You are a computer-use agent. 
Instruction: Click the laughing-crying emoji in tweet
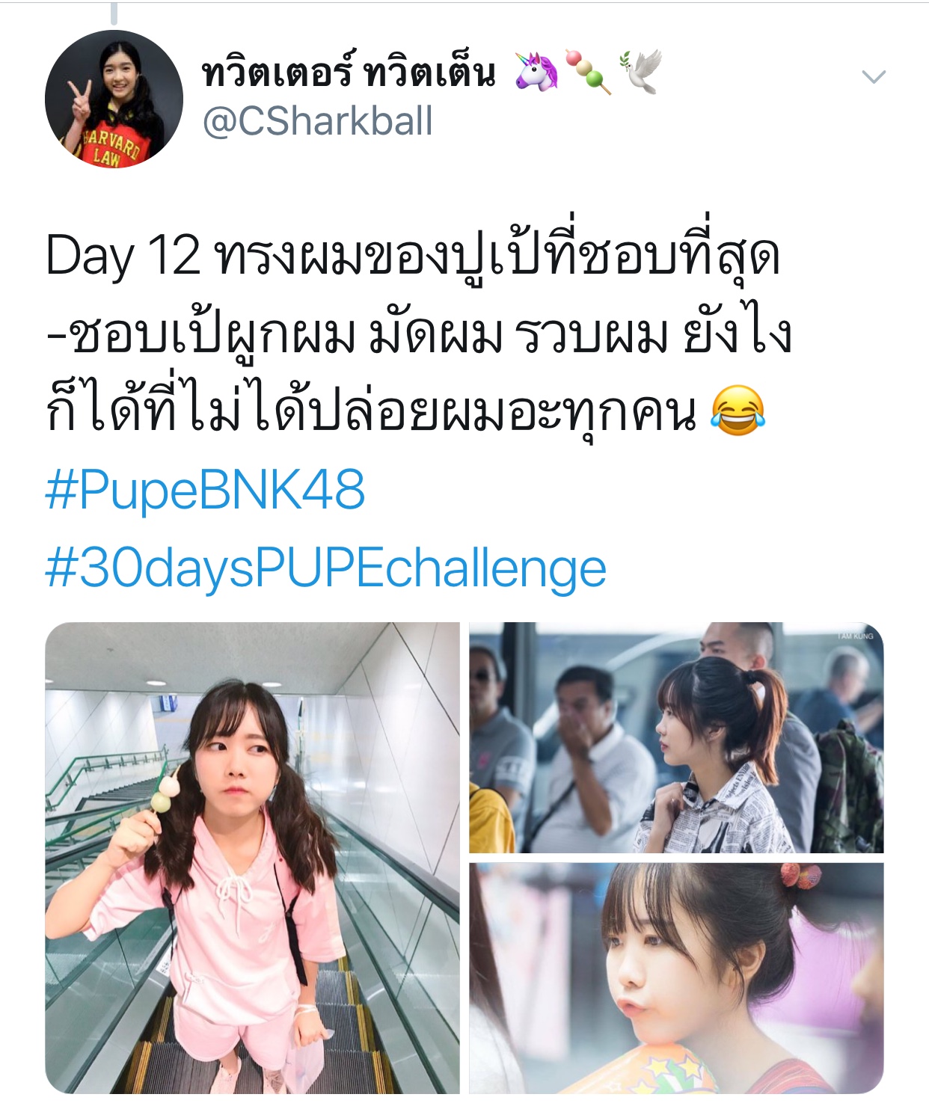point(738,411)
